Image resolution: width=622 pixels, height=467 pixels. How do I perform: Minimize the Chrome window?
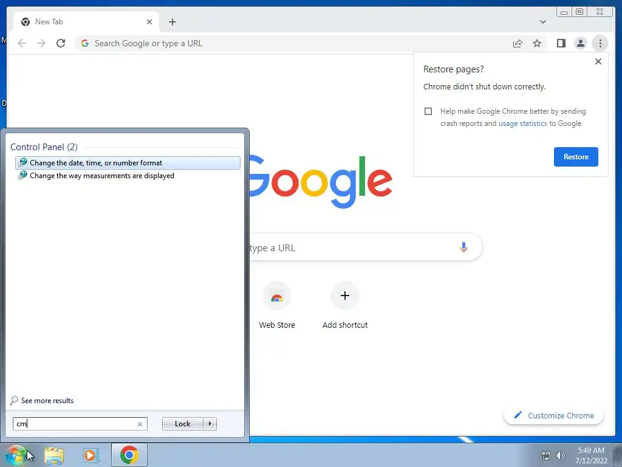pos(564,12)
